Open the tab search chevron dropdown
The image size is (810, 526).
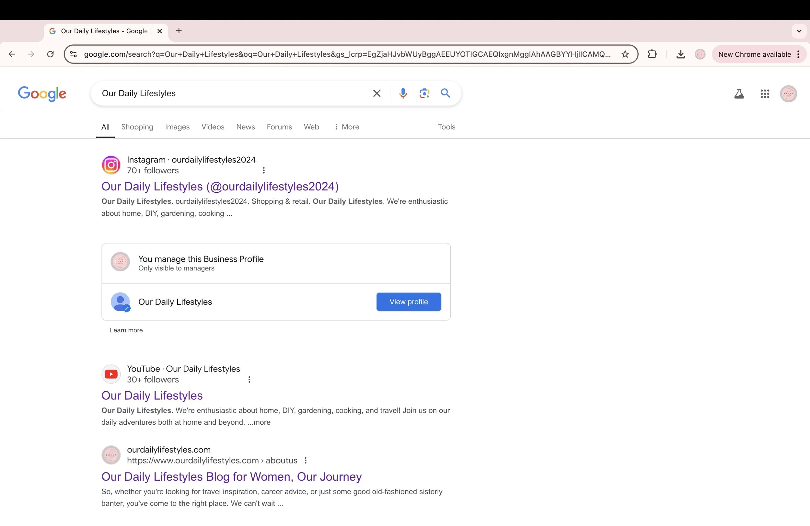[x=799, y=31]
